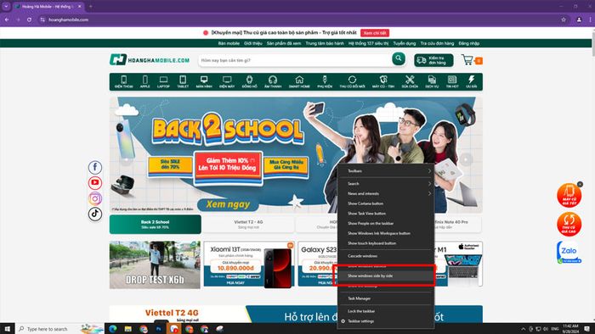Open the Xiaomi 13T product card
595x334 pixels.
tap(248, 264)
